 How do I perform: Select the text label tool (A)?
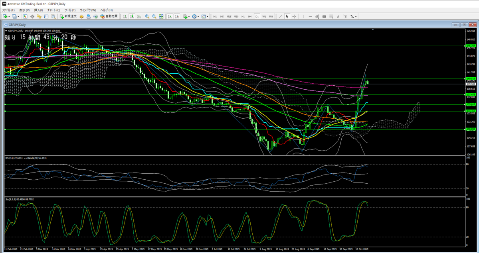click(x=338, y=17)
